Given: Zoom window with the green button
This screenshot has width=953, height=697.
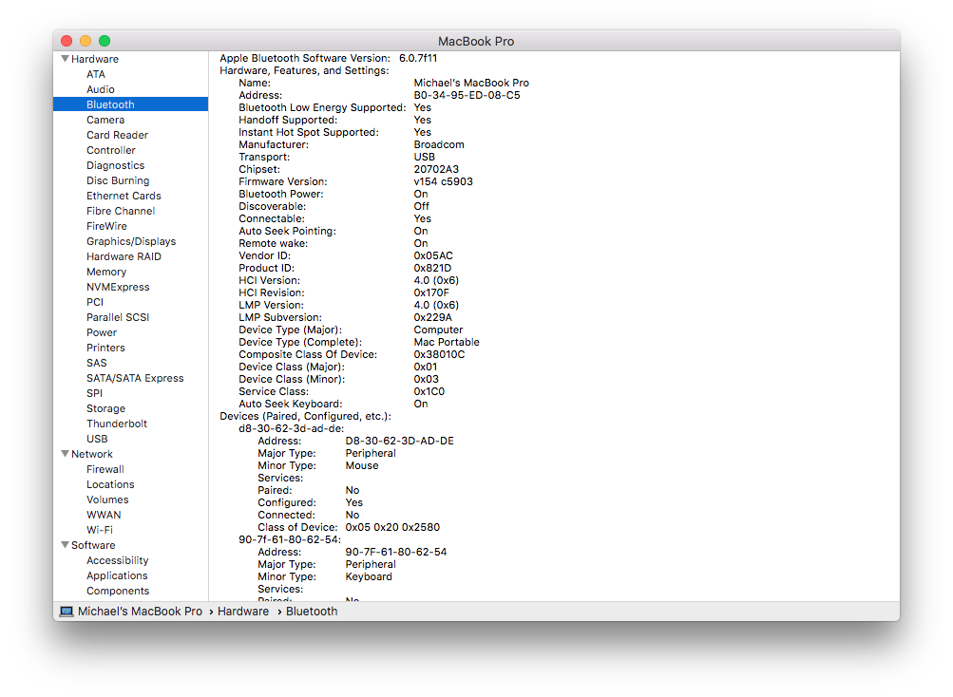Looking at the screenshot, I should point(105,41).
